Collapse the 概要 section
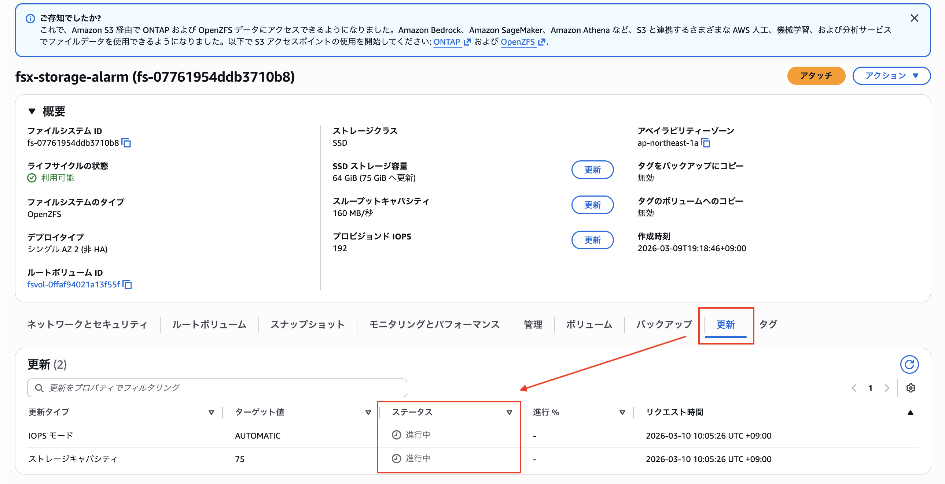The height and width of the screenshot is (484, 945). point(32,111)
